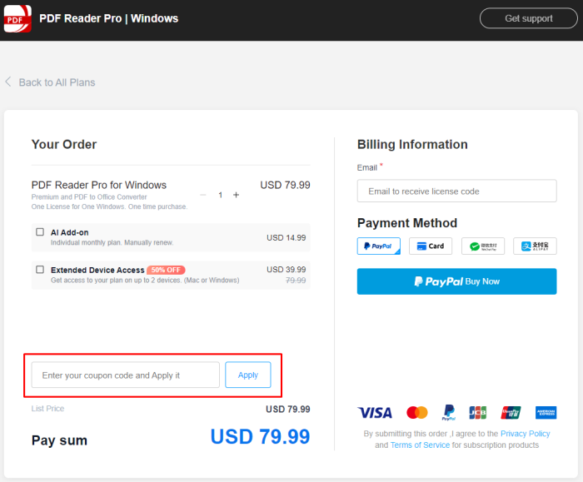Click the UnionPay logo icon

coord(511,413)
